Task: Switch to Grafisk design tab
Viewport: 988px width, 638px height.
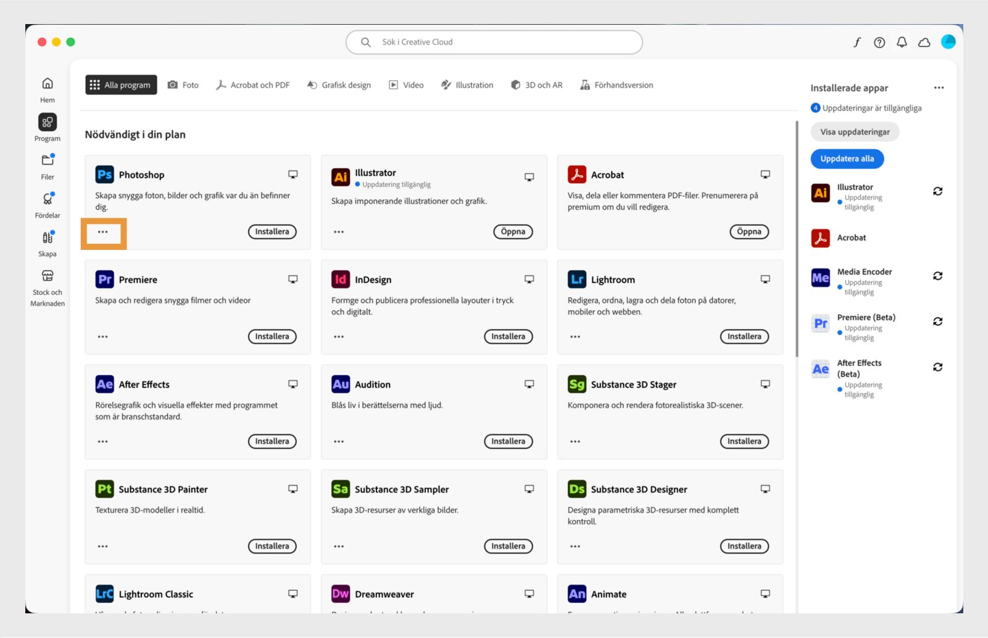Action: tap(339, 85)
